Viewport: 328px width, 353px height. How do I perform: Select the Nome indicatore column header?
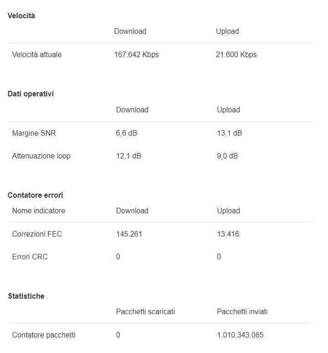(39, 211)
